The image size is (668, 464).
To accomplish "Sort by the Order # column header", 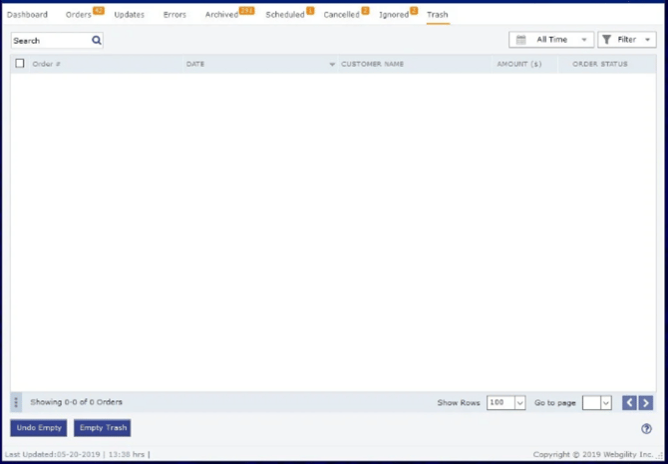I will (x=47, y=64).
